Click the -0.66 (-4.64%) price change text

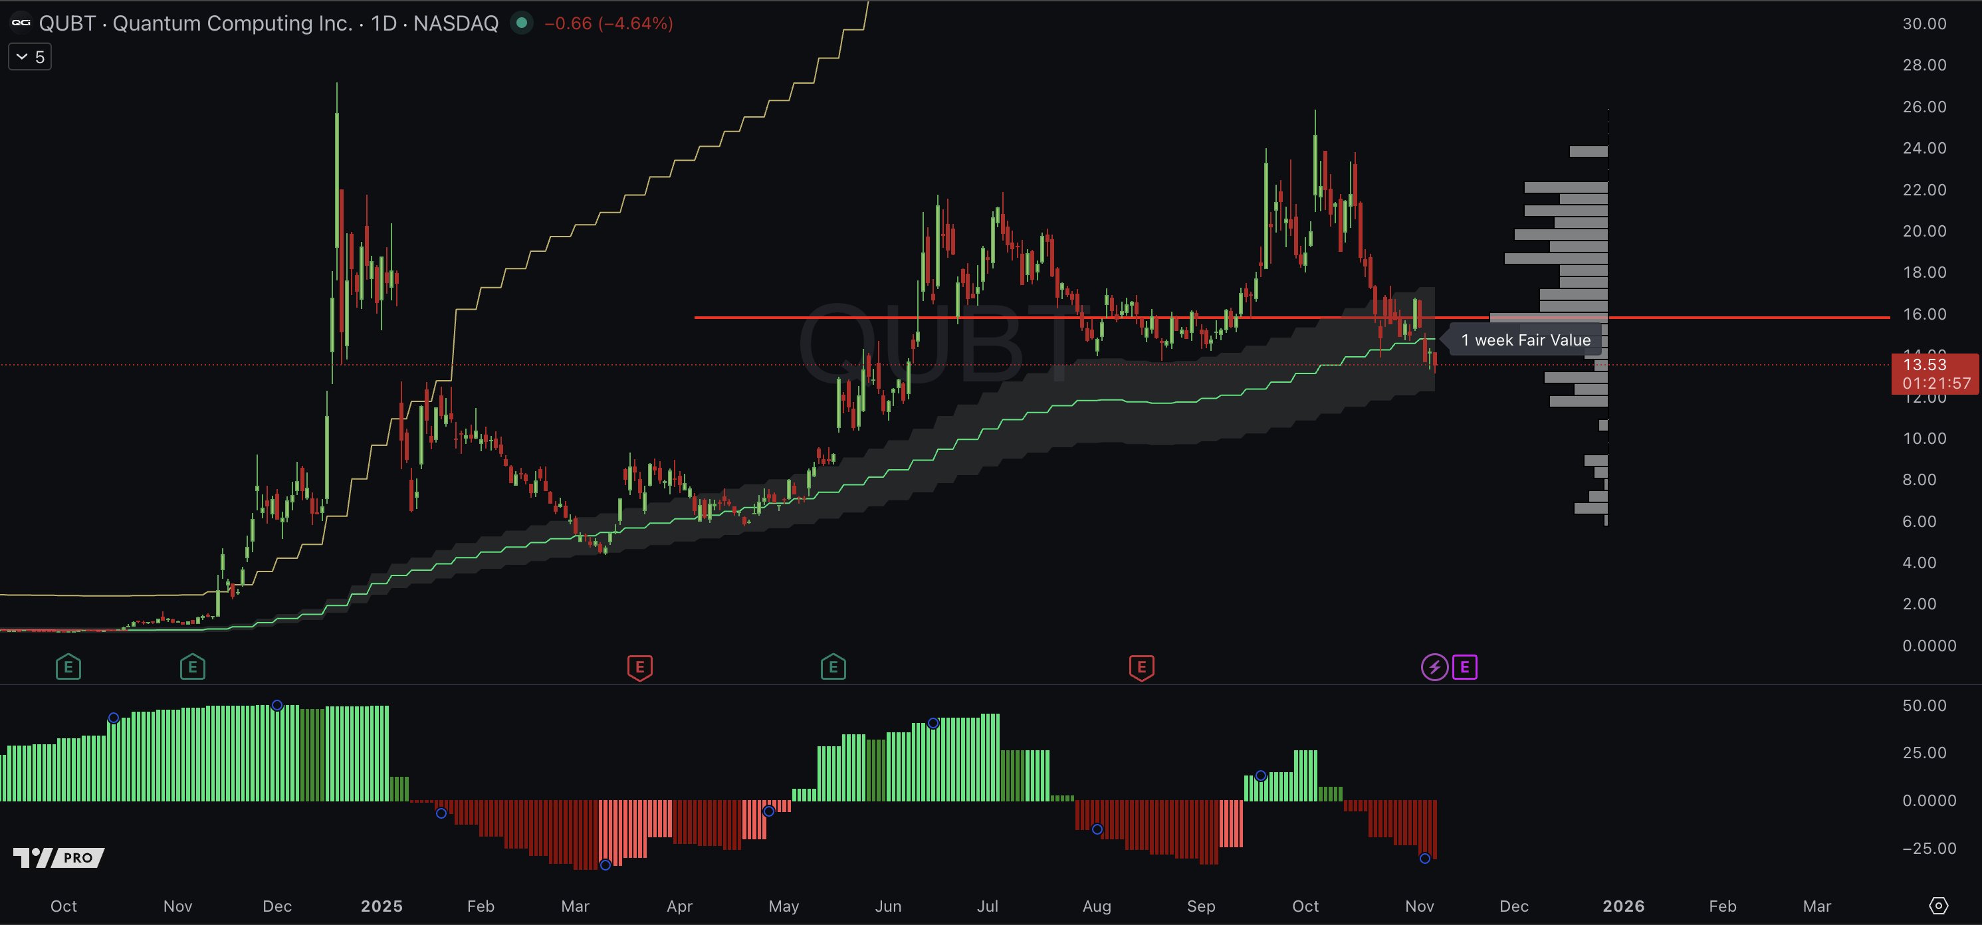[x=608, y=23]
